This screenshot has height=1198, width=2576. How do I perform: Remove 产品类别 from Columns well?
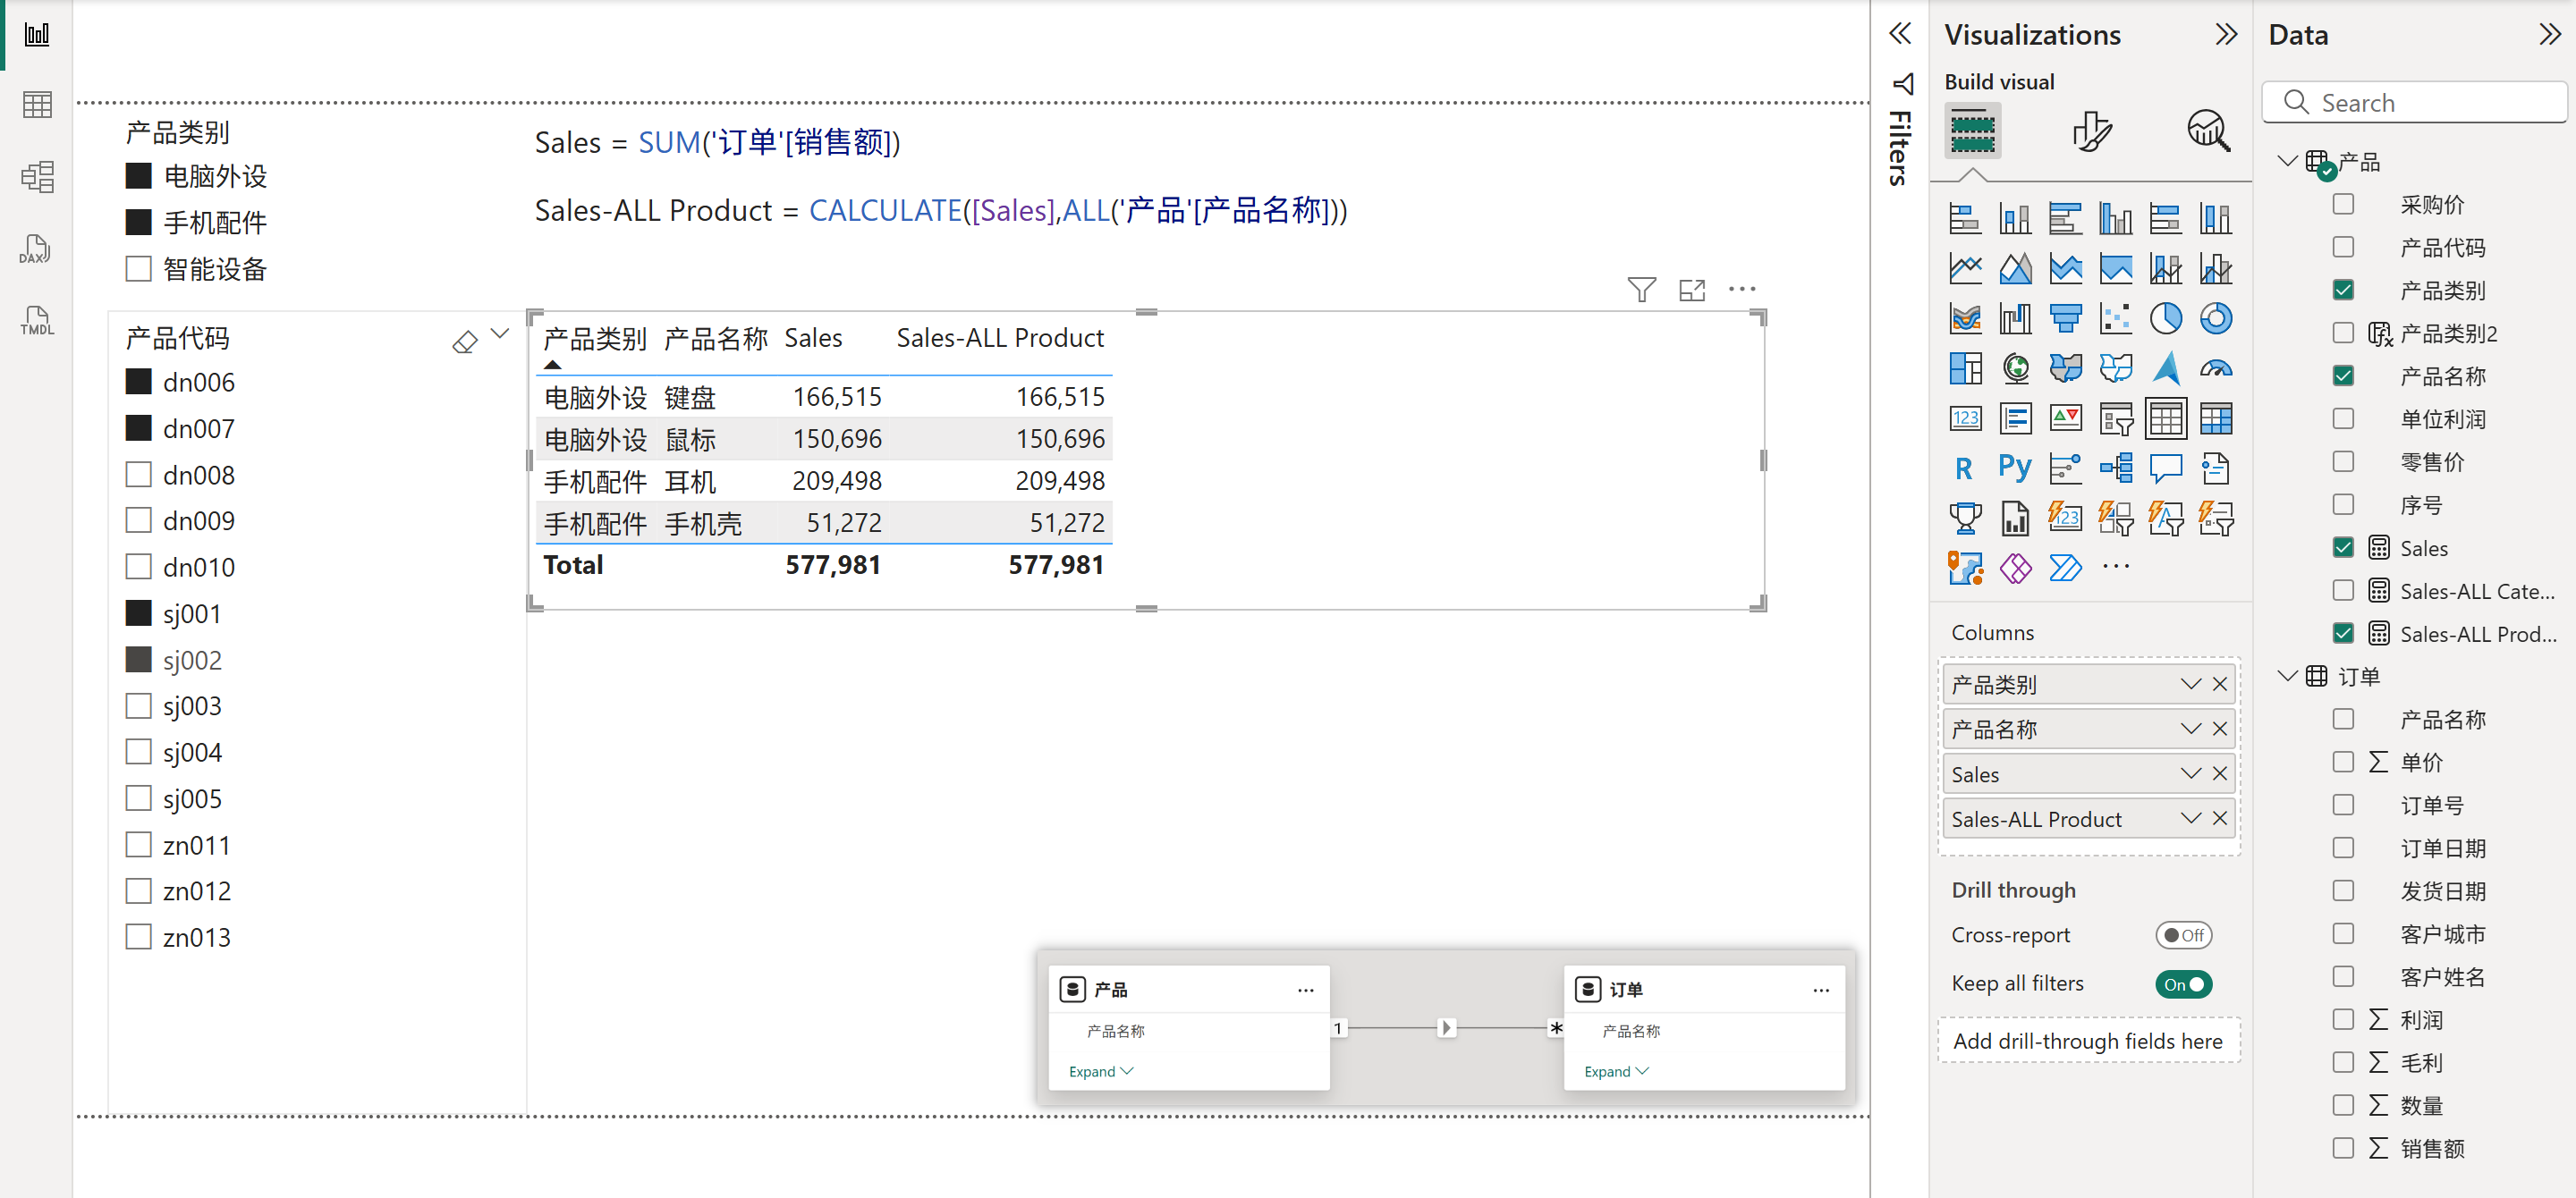[2220, 685]
